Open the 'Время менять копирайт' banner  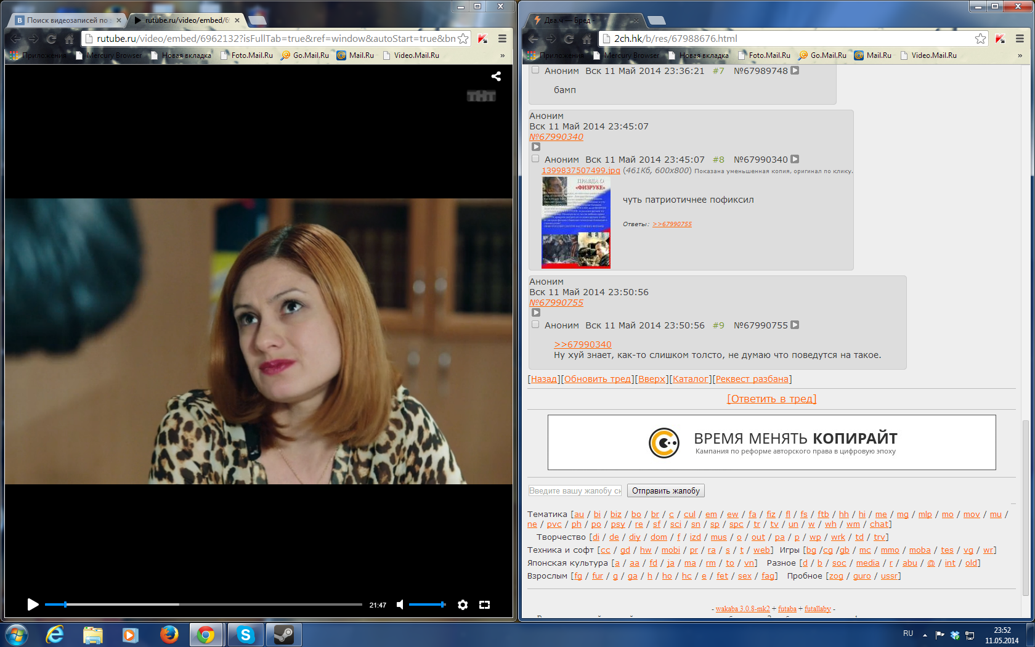pyautogui.click(x=772, y=442)
